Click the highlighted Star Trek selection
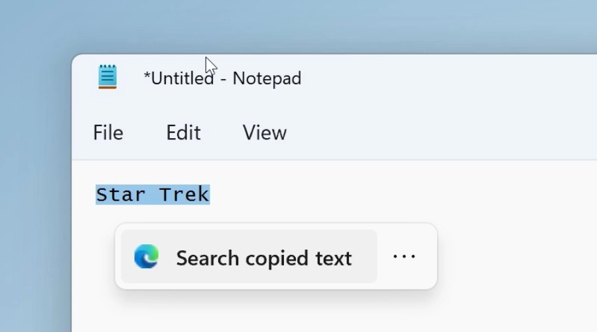 [x=153, y=195]
